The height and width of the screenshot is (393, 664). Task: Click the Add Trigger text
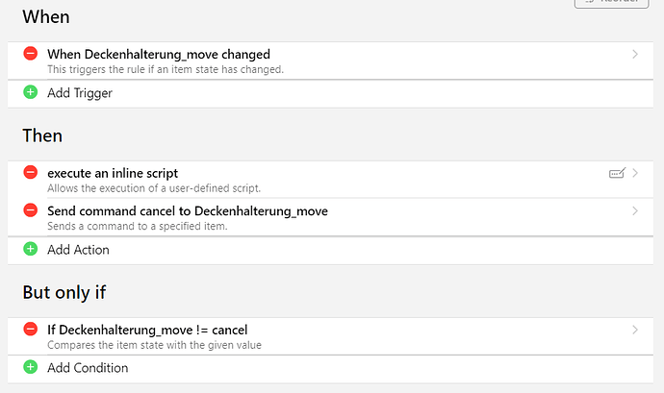[x=80, y=93]
